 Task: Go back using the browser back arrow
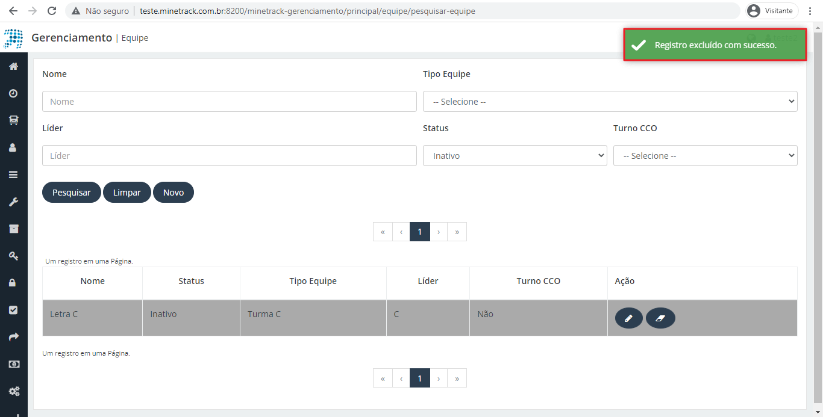[13, 11]
